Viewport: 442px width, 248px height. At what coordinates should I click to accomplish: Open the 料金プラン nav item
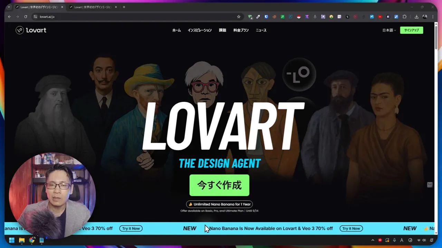click(241, 30)
